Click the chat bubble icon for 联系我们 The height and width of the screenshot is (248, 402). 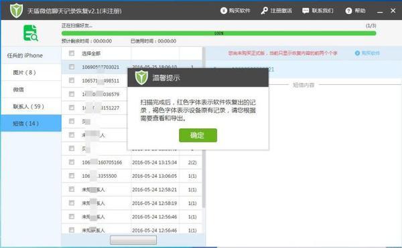306,11
